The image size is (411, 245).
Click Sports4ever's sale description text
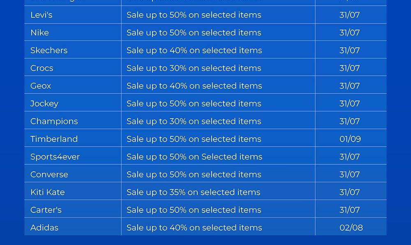pos(194,156)
